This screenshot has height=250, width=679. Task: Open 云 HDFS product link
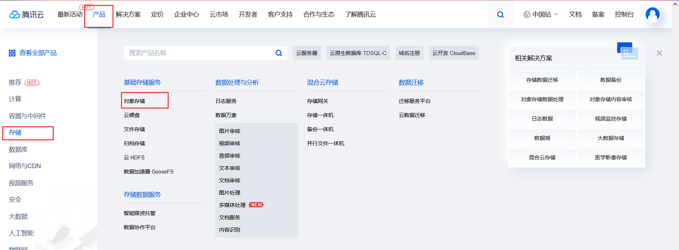pos(134,158)
